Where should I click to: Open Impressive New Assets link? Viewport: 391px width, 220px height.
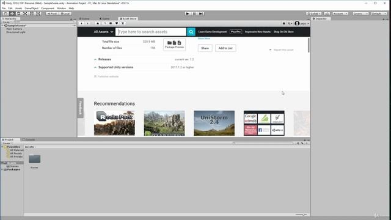click(258, 32)
